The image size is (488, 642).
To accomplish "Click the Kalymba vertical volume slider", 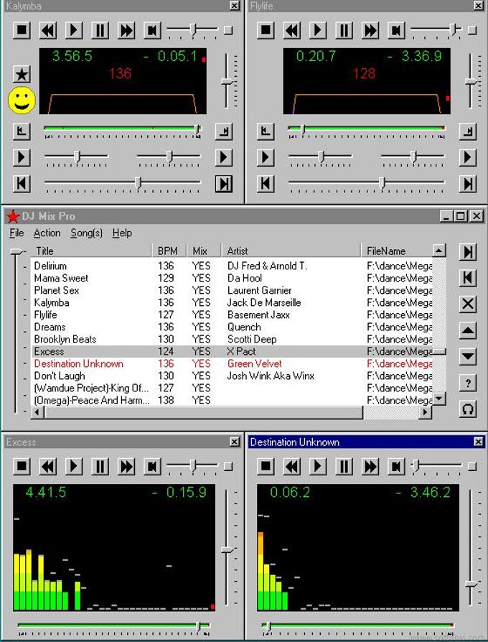I will (x=227, y=82).
